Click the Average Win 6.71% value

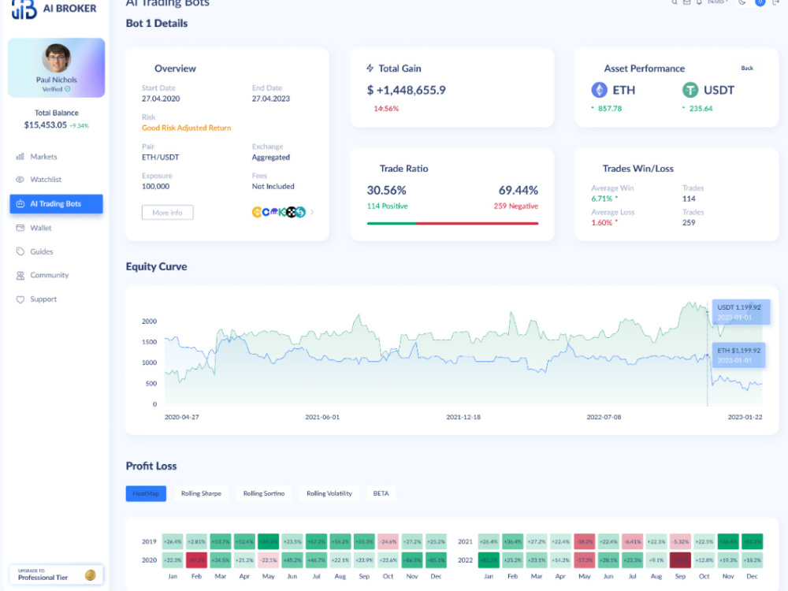(x=601, y=199)
